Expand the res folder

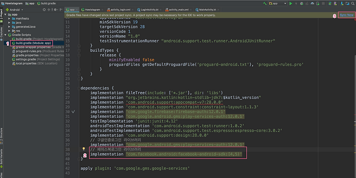9,31
